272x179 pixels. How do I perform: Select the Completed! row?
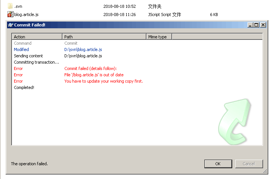(137, 87)
